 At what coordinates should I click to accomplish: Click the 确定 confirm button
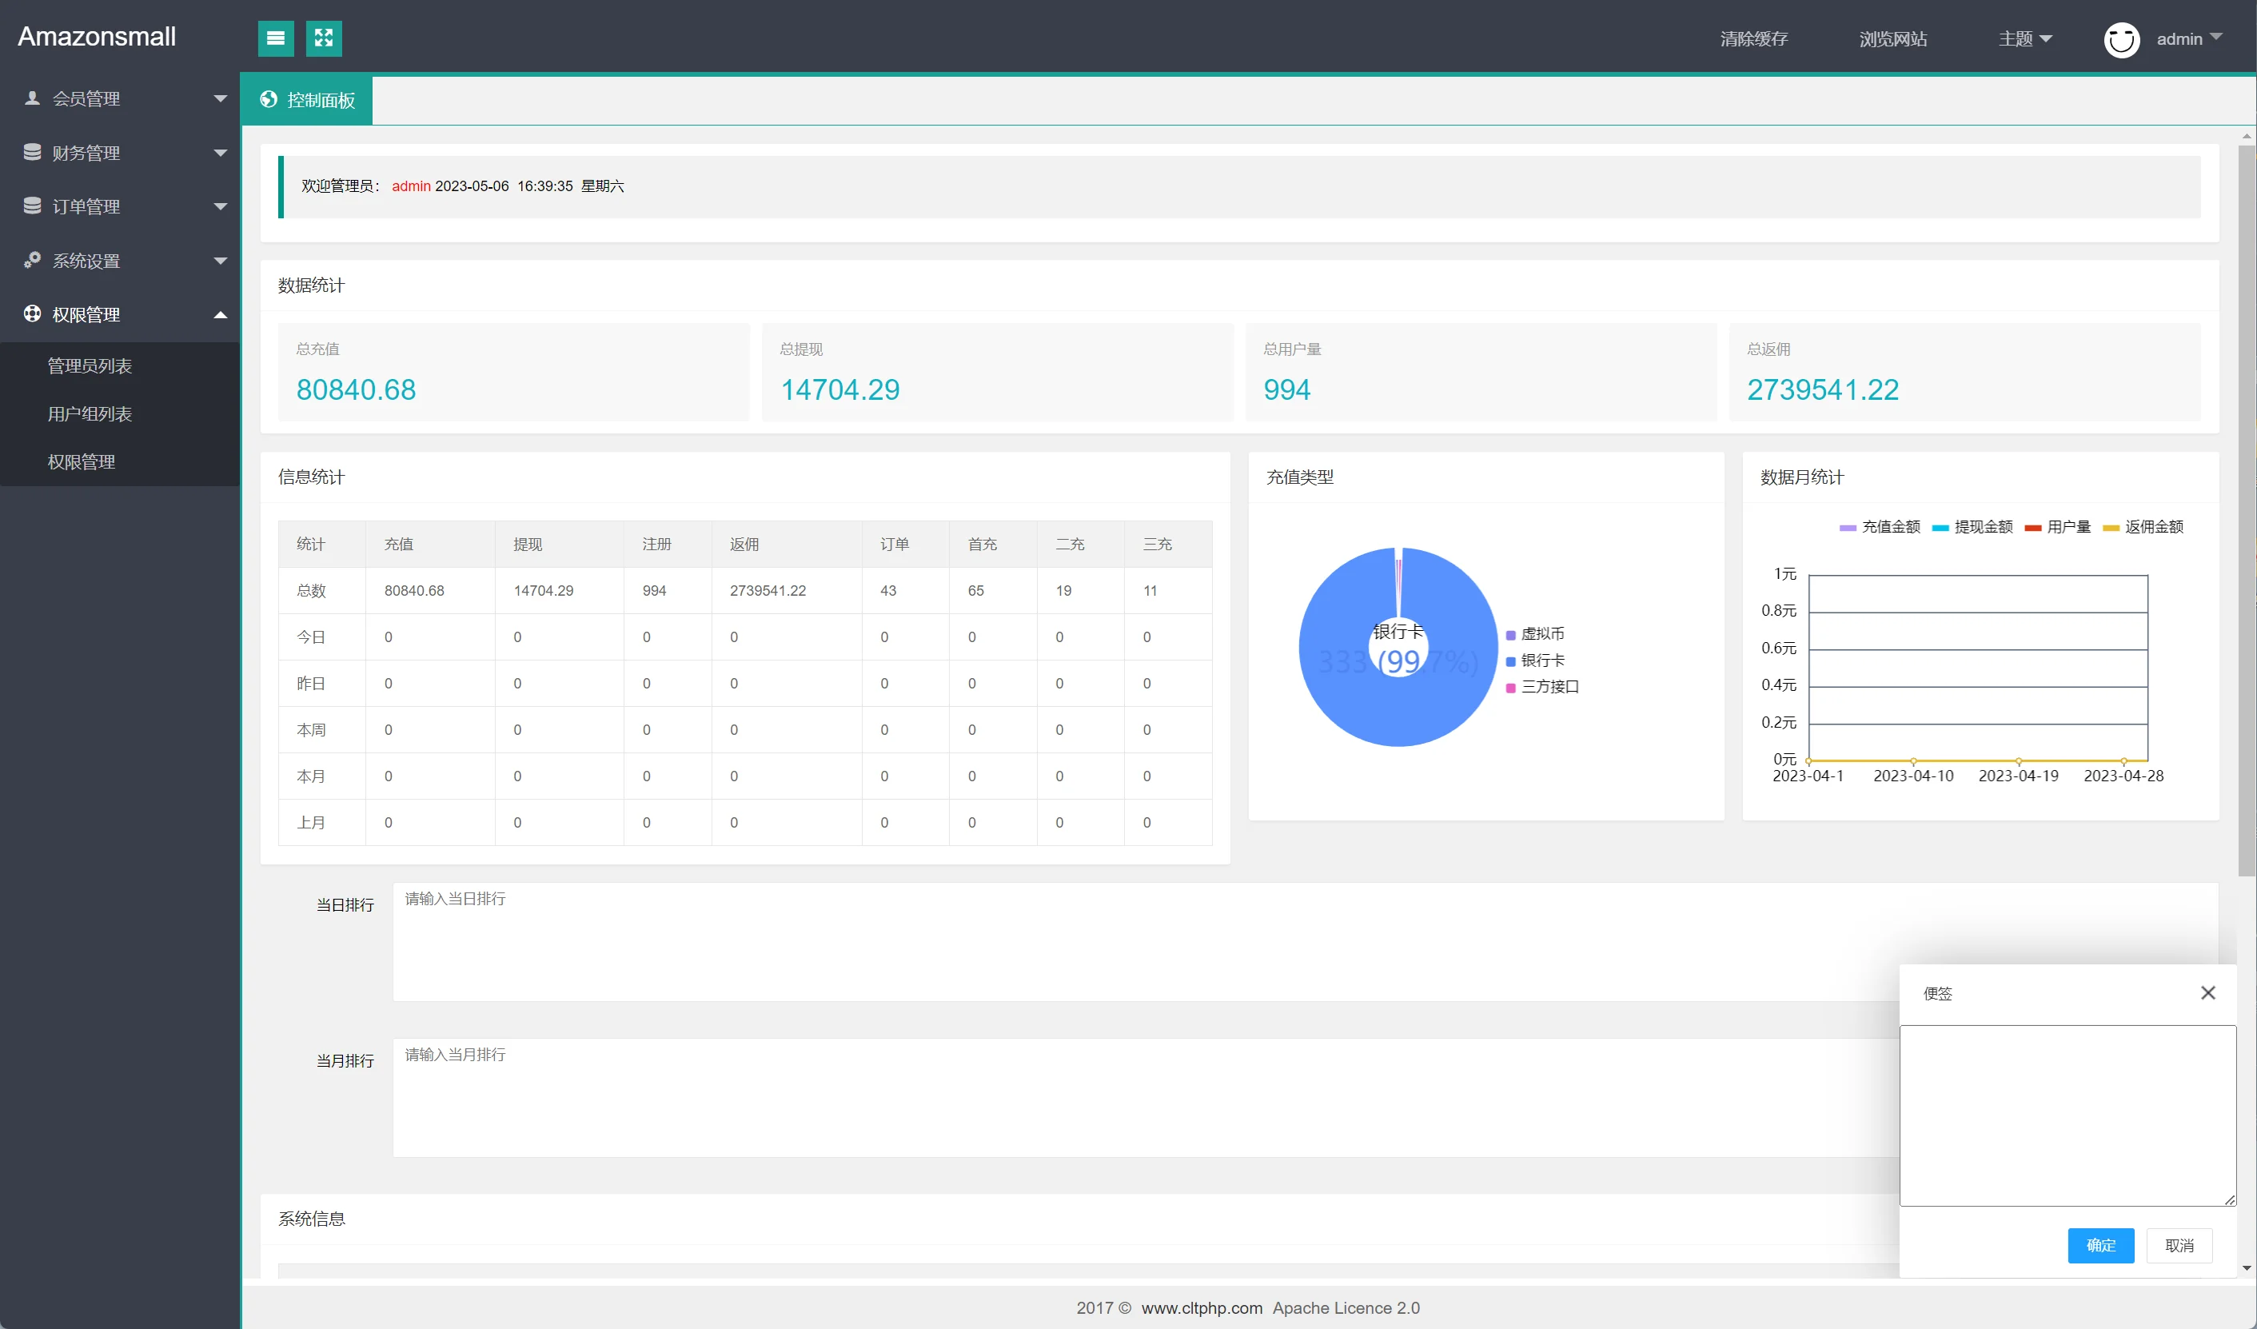click(x=2100, y=1246)
